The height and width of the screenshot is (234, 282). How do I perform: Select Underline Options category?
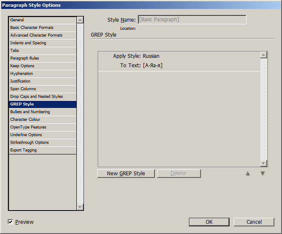click(43, 135)
